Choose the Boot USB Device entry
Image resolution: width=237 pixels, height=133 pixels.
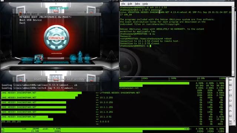point(30,20)
